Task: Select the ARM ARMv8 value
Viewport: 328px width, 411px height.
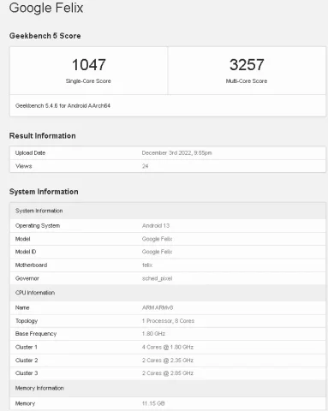Action: [158, 307]
